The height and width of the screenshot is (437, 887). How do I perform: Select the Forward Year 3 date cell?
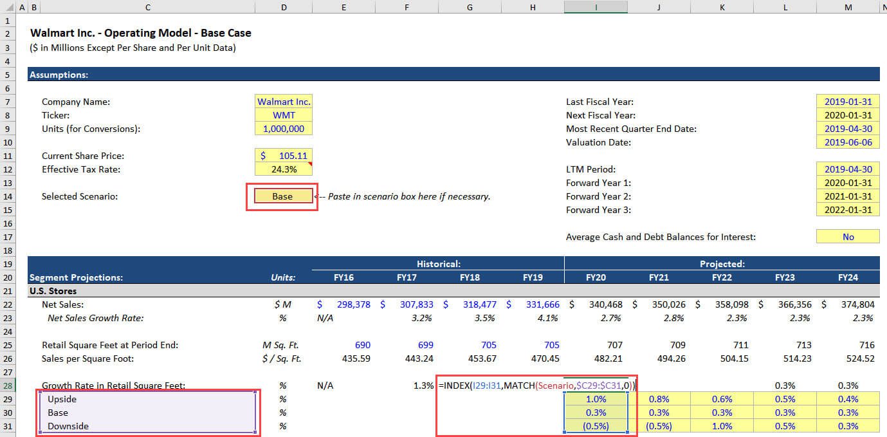848,210
